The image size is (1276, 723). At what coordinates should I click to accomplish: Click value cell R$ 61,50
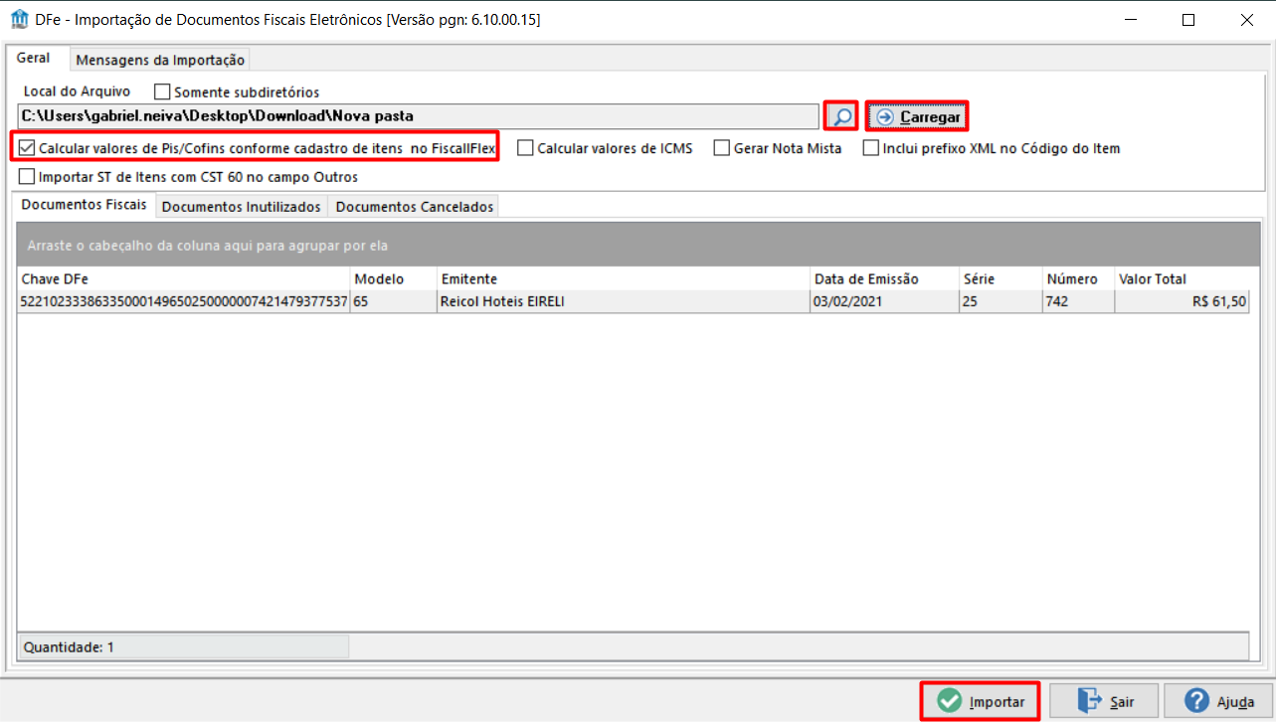click(x=1182, y=301)
